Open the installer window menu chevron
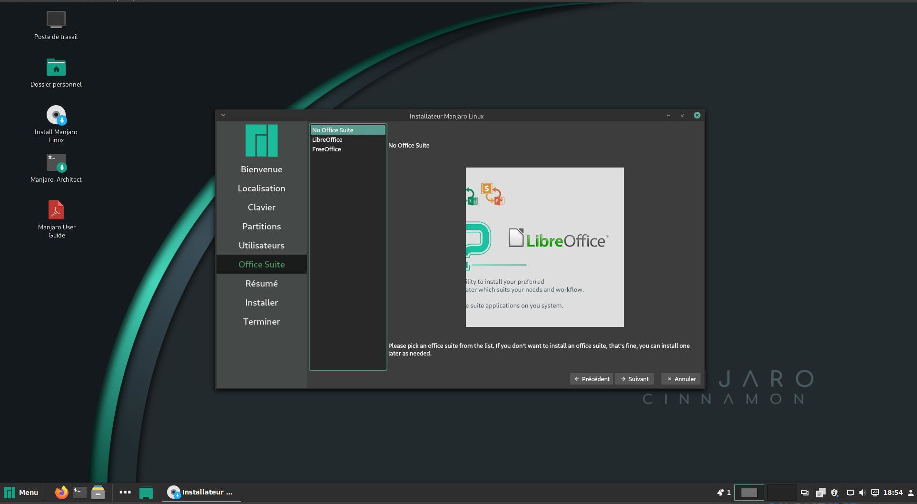The image size is (917, 504). pos(223,115)
